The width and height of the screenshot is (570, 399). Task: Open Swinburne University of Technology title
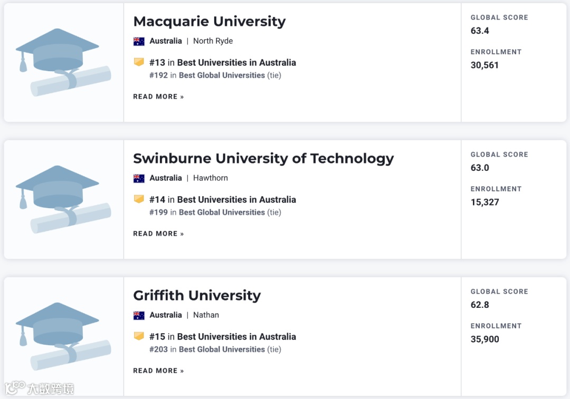pos(263,159)
